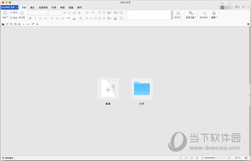Click the increase font size icon

pyautogui.click(x=65, y=13)
